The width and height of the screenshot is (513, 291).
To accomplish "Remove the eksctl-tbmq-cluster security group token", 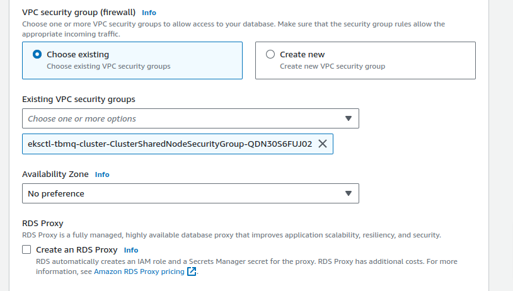I will pos(322,144).
